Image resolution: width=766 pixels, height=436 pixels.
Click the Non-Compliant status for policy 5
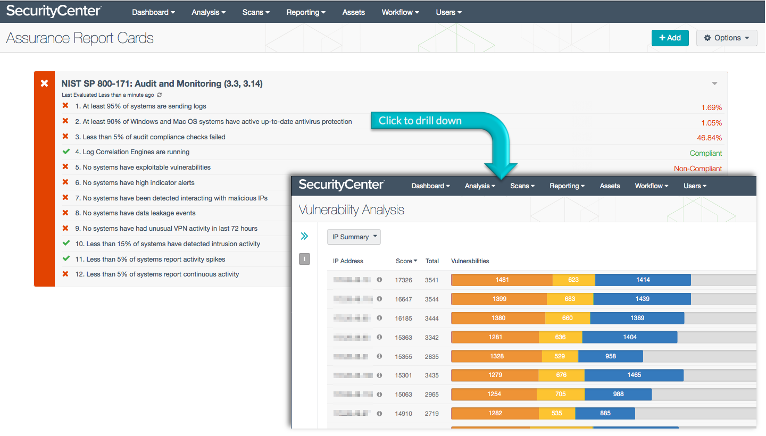click(x=698, y=169)
